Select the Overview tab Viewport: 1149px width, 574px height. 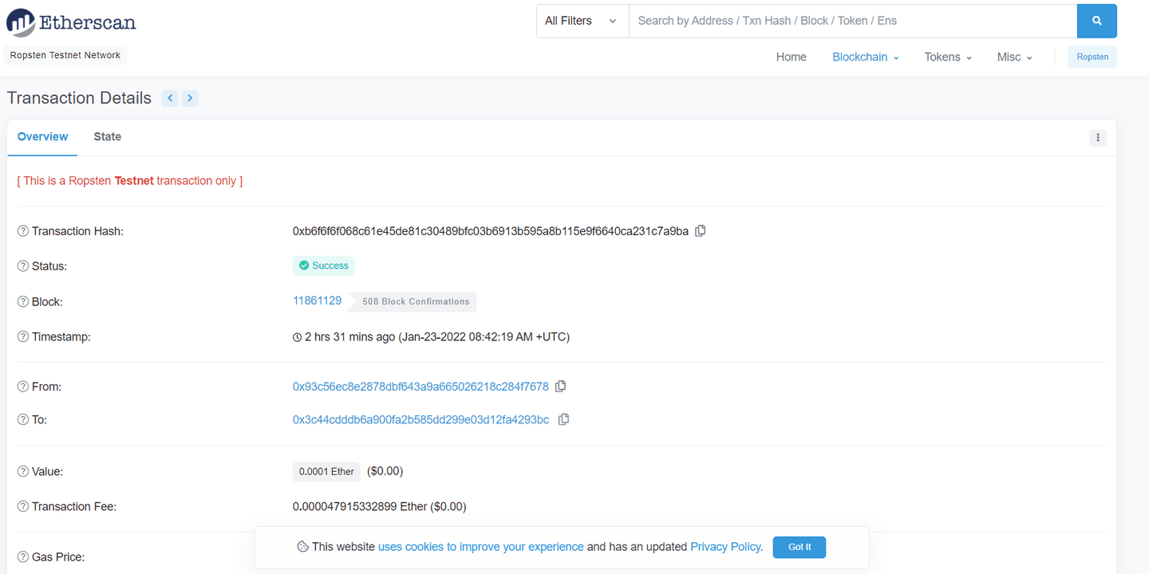[x=42, y=137]
